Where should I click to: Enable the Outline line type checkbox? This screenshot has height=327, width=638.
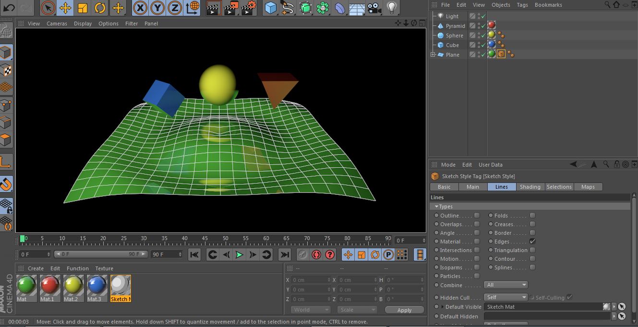point(477,216)
